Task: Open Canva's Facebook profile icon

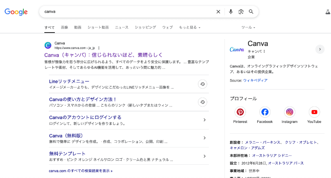Action: click(x=265, y=112)
